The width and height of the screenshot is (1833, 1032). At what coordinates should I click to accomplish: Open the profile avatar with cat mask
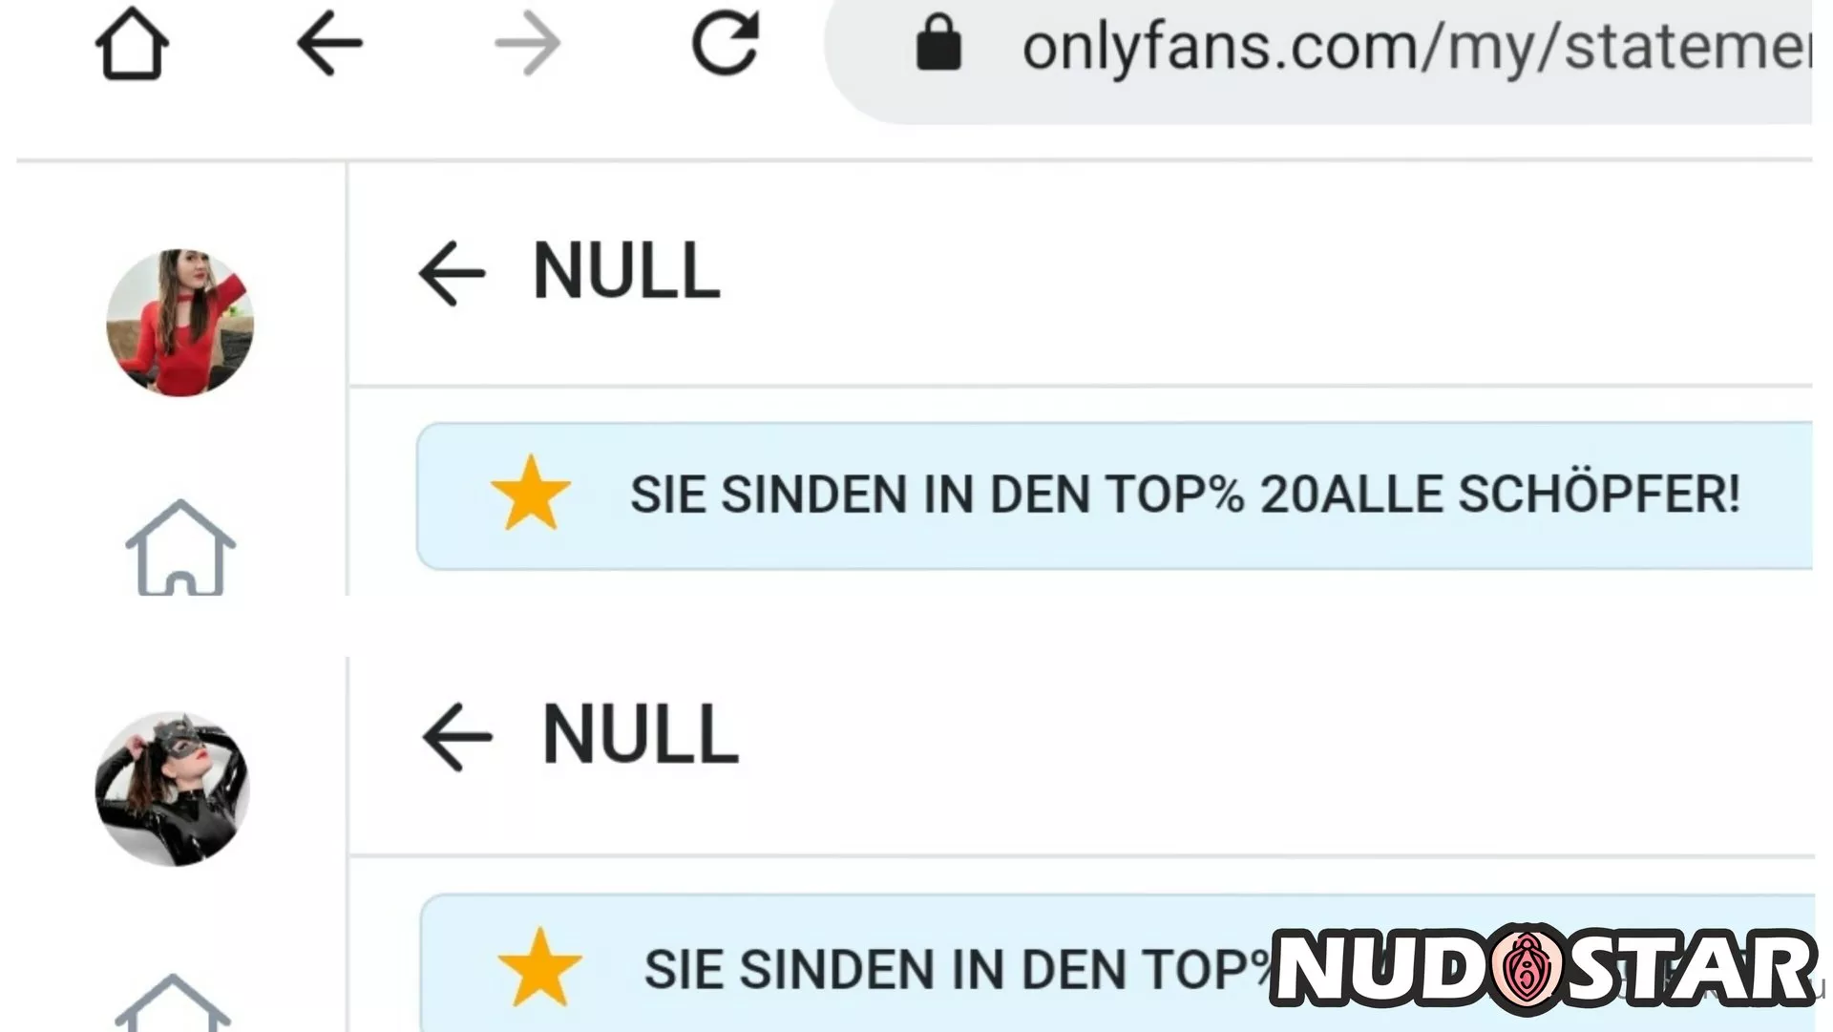173,789
